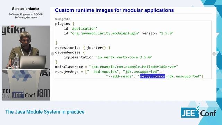Click the speaker name 'Serban Iordache'
Image resolution: width=222 pixels, height=125 pixels.
pos(25,9)
